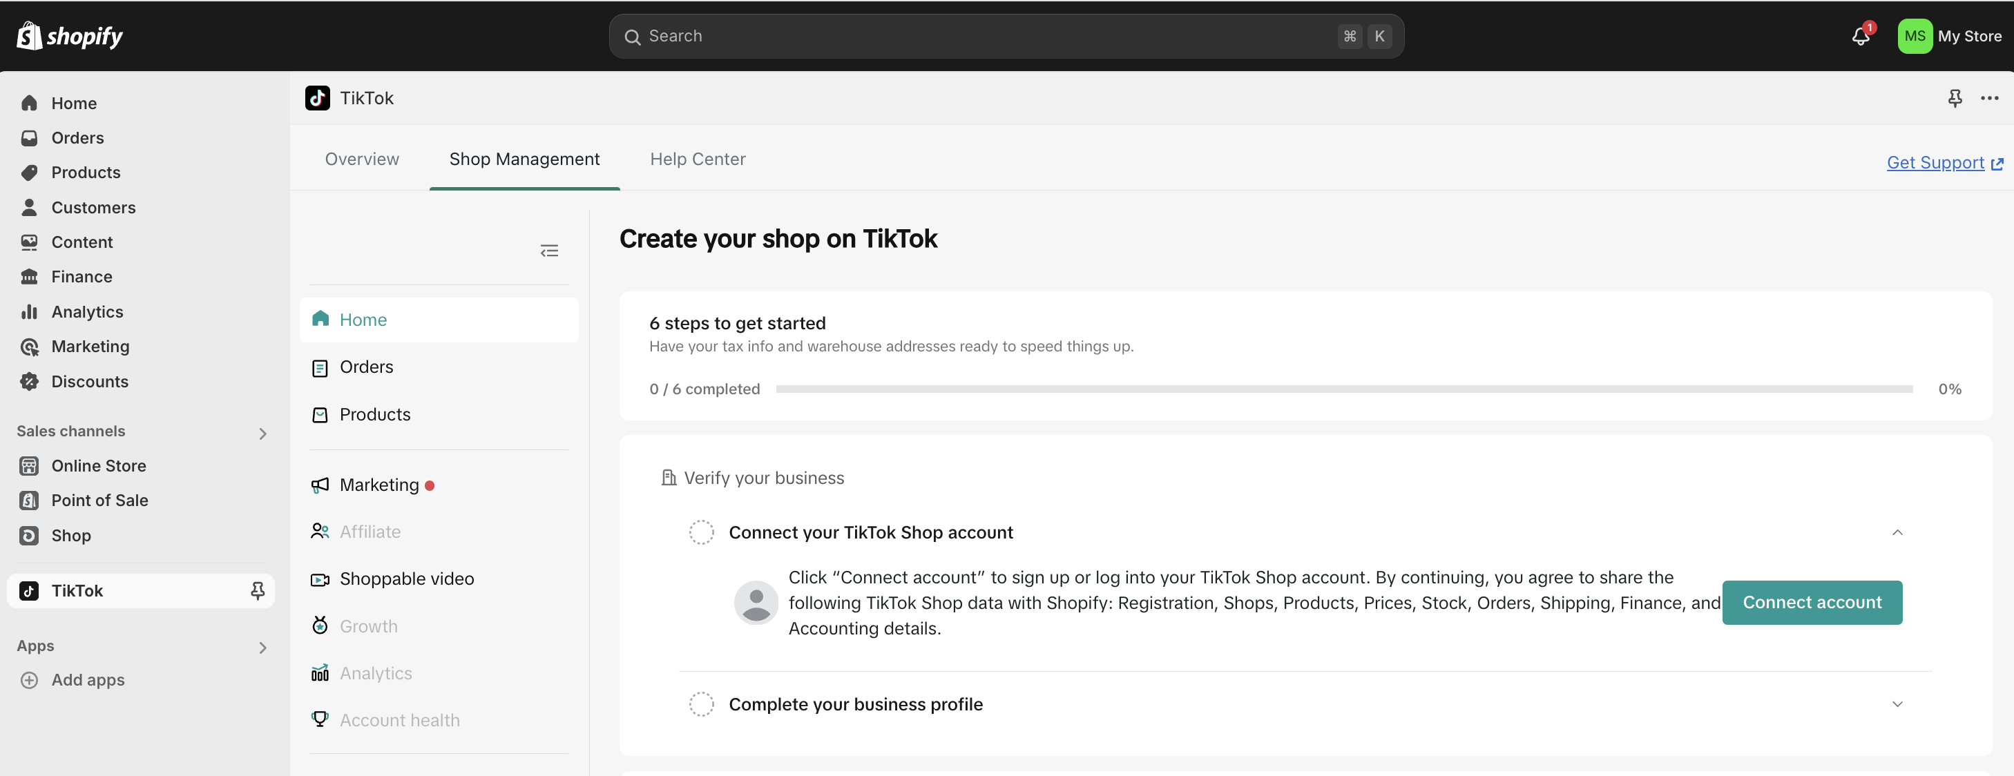
Task: Collapse Connect your TikTok Shop account step
Action: point(1897,532)
